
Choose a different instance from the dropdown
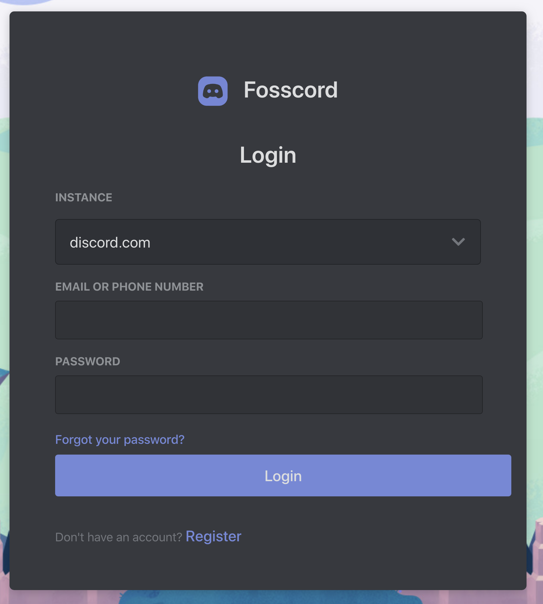coord(458,242)
